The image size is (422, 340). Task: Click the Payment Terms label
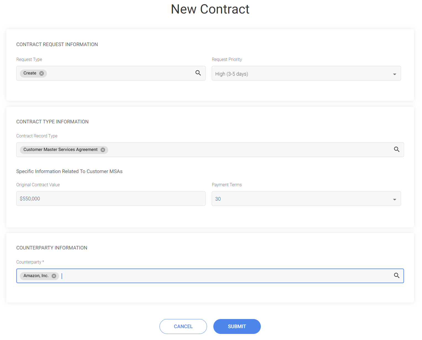pos(227,185)
